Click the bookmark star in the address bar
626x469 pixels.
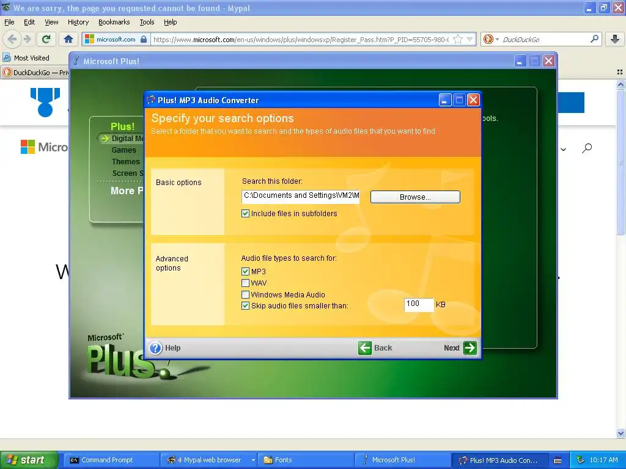click(458, 39)
